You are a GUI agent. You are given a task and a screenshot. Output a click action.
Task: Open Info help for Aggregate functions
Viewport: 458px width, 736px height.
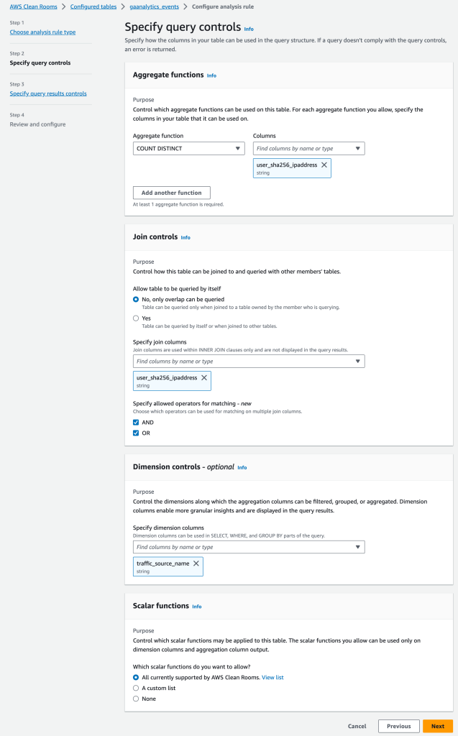(x=212, y=75)
